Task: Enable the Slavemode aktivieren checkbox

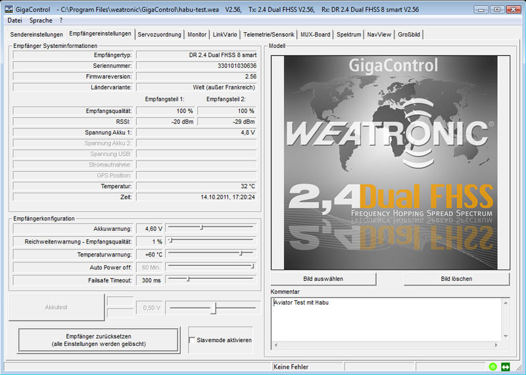Action: pyautogui.click(x=192, y=340)
